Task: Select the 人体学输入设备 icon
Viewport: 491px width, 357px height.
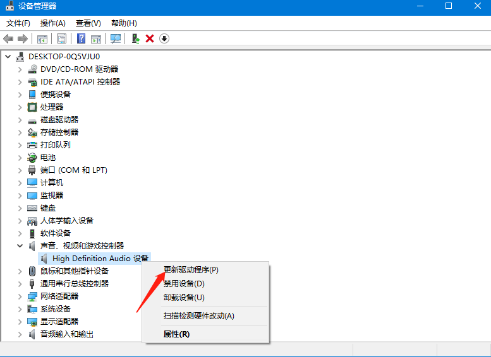Action: [x=32, y=221]
